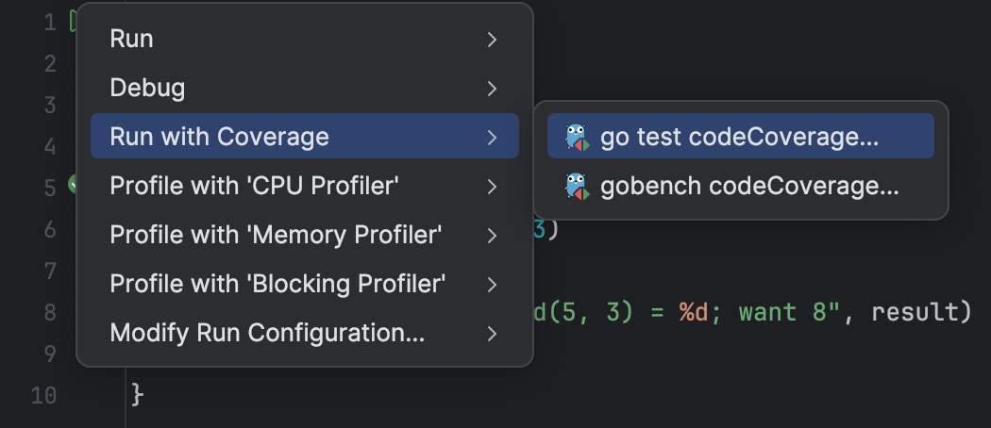
Task: Click the green test status gutter icon on line 5
Action: 73,185
